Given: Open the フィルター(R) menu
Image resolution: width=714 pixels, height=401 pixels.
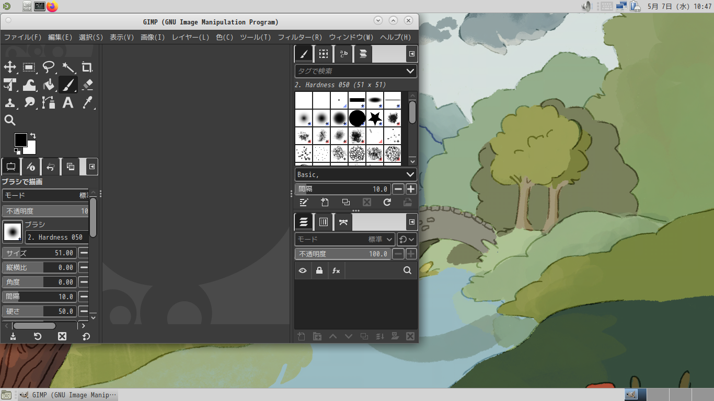Looking at the screenshot, I should 300,37.
